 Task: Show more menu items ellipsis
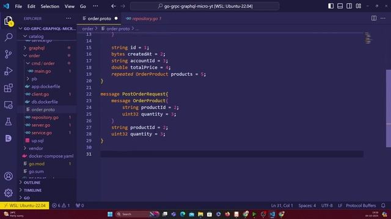(x=95, y=6)
